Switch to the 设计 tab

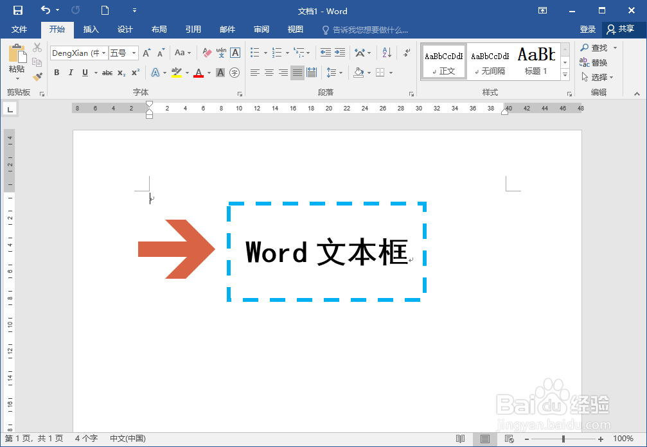[125, 30]
